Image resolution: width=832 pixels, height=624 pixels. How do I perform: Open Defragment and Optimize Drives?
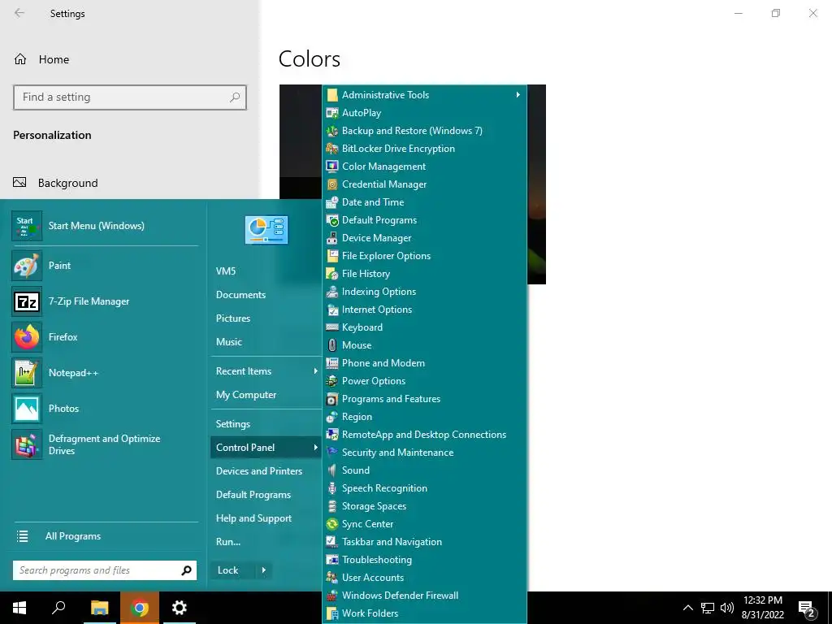coord(105,444)
